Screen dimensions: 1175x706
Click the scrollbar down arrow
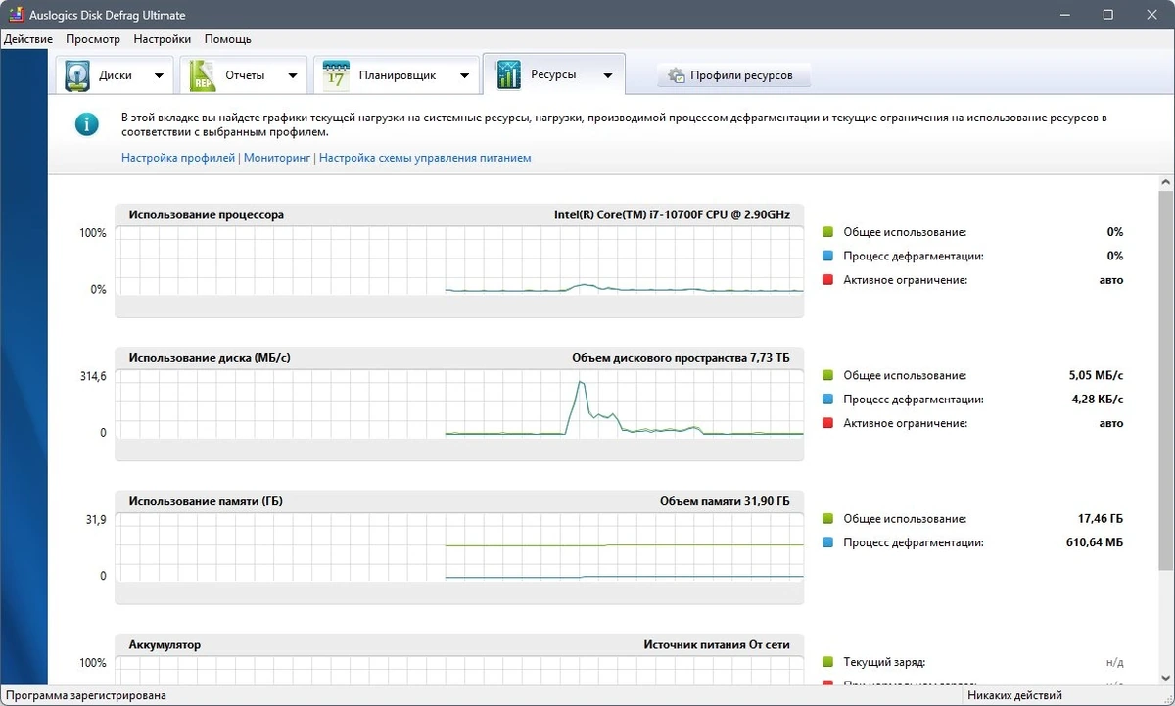click(x=1165, y=677)
